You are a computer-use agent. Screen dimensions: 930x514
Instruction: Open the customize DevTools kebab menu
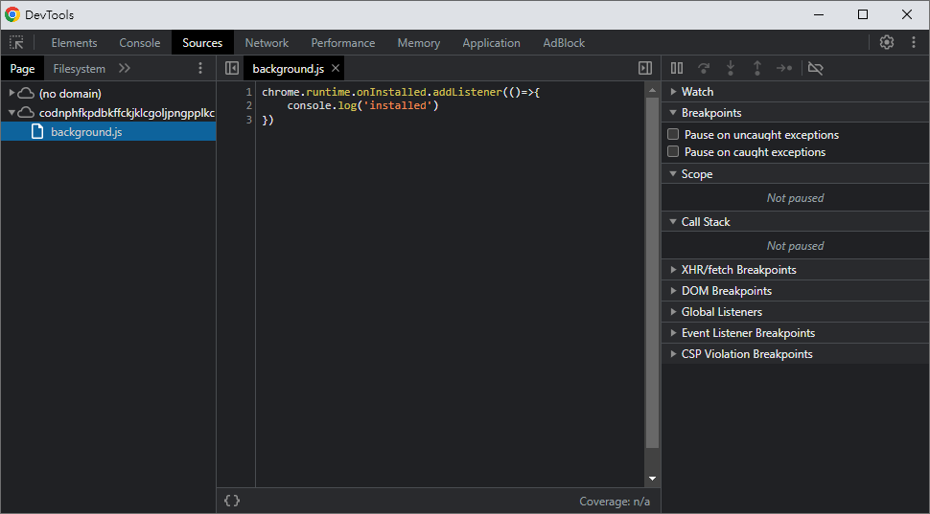pos(913,43)
